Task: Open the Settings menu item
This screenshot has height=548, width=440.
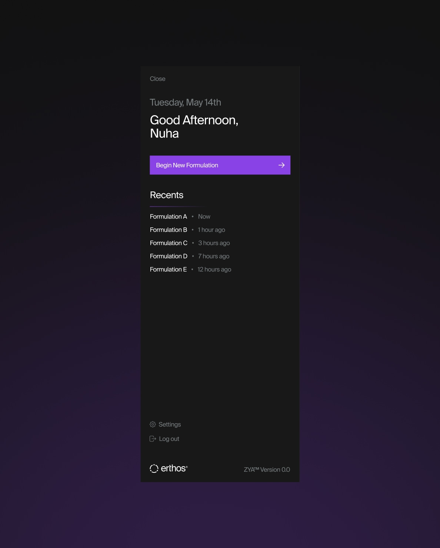Action: coord(165,424)
